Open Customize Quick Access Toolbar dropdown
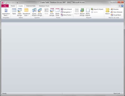 pos(17,3)
